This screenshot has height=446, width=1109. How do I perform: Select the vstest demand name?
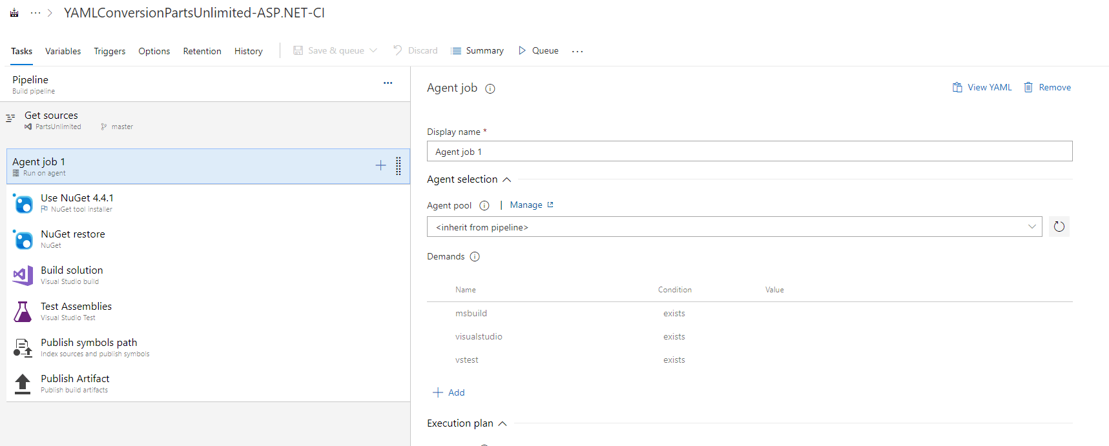point(466,360)
